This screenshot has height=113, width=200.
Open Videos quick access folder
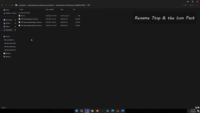pyautogui.click(x=7, y=26)
